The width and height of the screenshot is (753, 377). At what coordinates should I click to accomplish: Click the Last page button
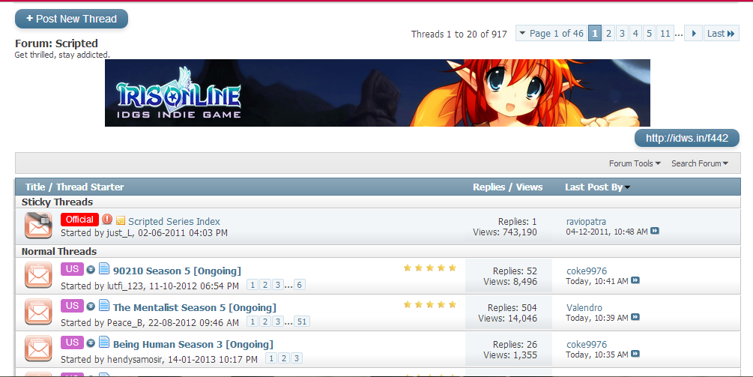[x=722, y=33]
